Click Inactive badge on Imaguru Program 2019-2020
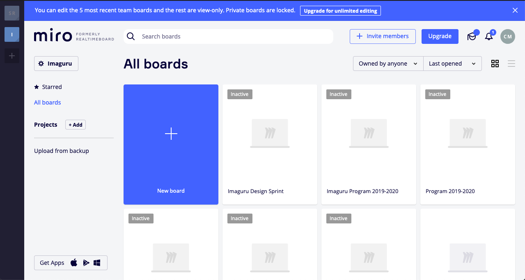525x280 pixels. [x=339, y=94]
